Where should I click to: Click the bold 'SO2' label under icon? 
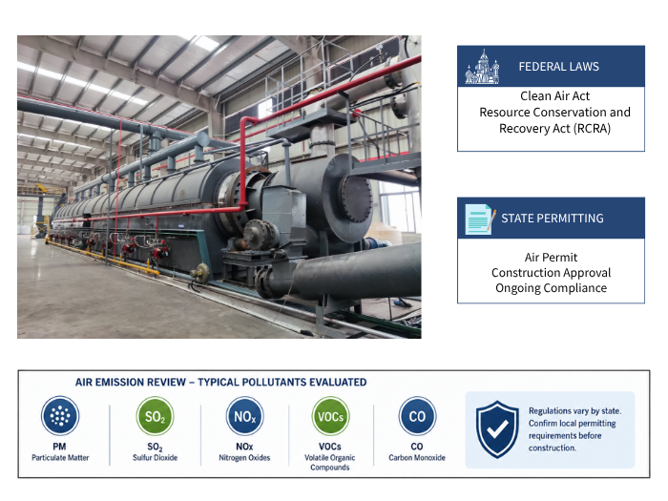pos(155,447)
